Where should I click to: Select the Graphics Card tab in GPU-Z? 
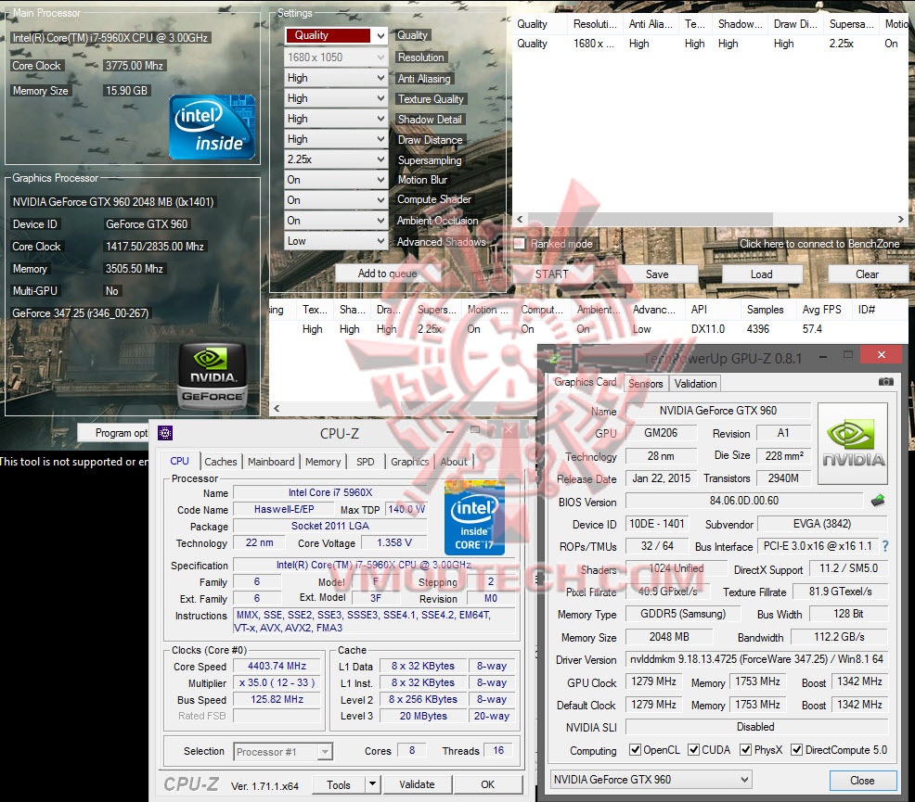586,382
